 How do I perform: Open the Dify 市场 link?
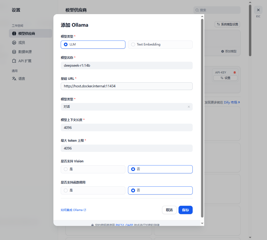click(232, 102)
